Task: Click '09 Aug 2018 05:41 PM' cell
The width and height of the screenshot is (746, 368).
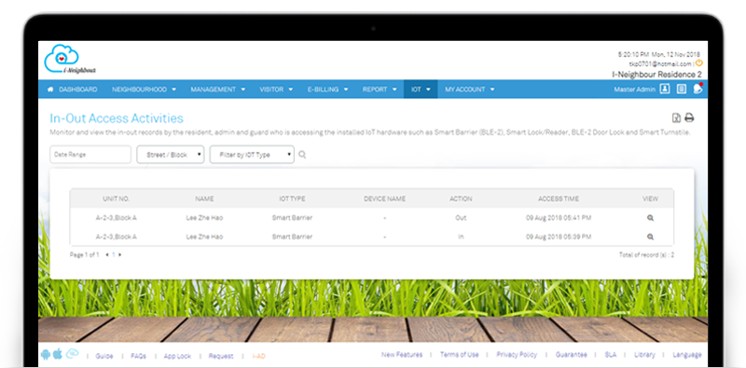Action: pyautogui.click(x=559, y=218)
